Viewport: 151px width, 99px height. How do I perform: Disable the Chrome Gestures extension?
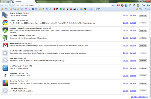(x=126, y=15)
